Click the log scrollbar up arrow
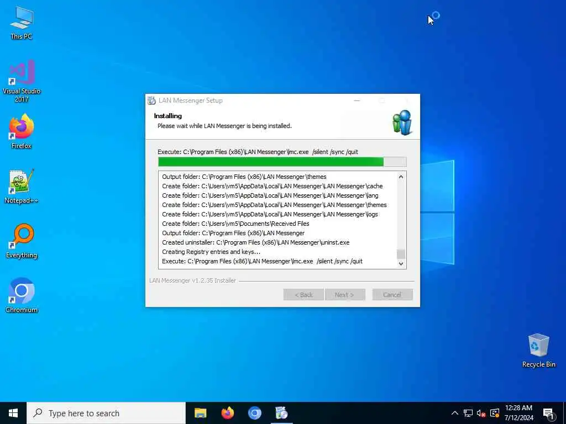566x424 pixels. click(x=401, y=177)
